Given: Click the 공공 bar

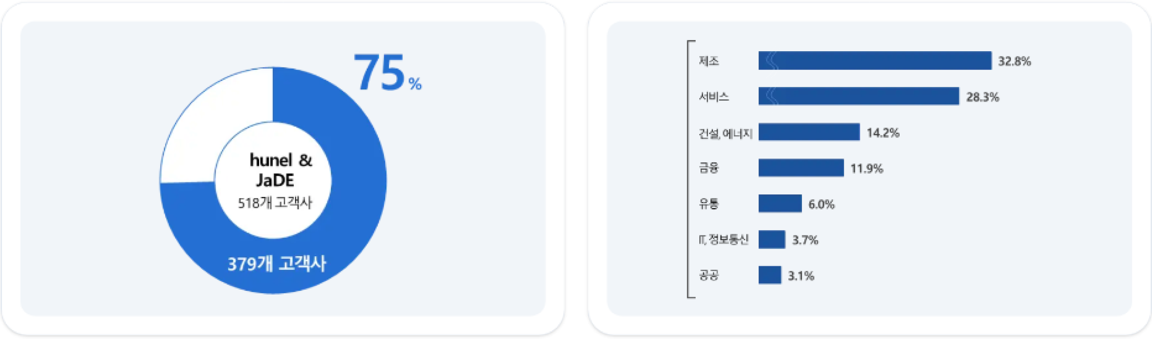Looking at the screenshot, I should pos(769,275).
